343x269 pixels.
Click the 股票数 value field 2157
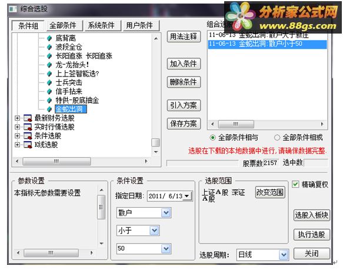coord(271,162)
